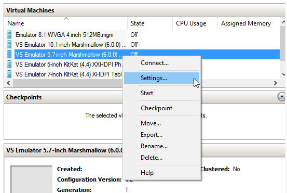
Task: Select Start in the context menu
Action: [x=161, y=93]
